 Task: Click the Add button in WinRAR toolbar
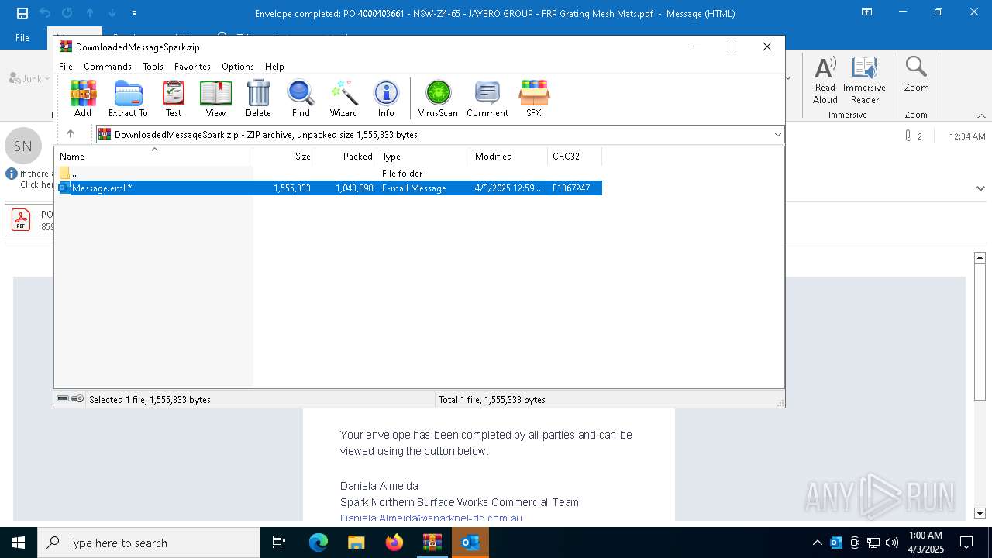(x=83, y=98)
